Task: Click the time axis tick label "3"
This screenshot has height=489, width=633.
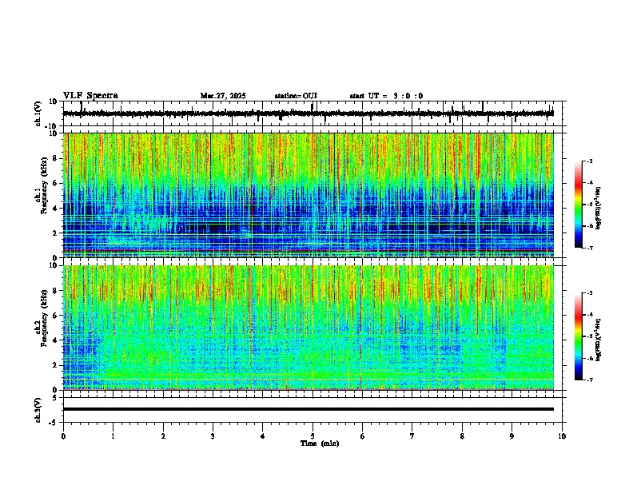Action: [x=213, y=436]
